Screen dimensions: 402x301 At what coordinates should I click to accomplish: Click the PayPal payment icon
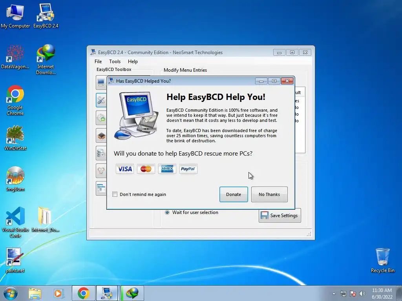188,169
